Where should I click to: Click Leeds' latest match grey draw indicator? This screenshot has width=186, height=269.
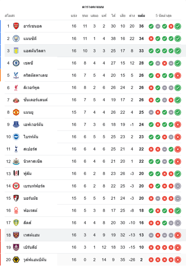click(178, 223)
